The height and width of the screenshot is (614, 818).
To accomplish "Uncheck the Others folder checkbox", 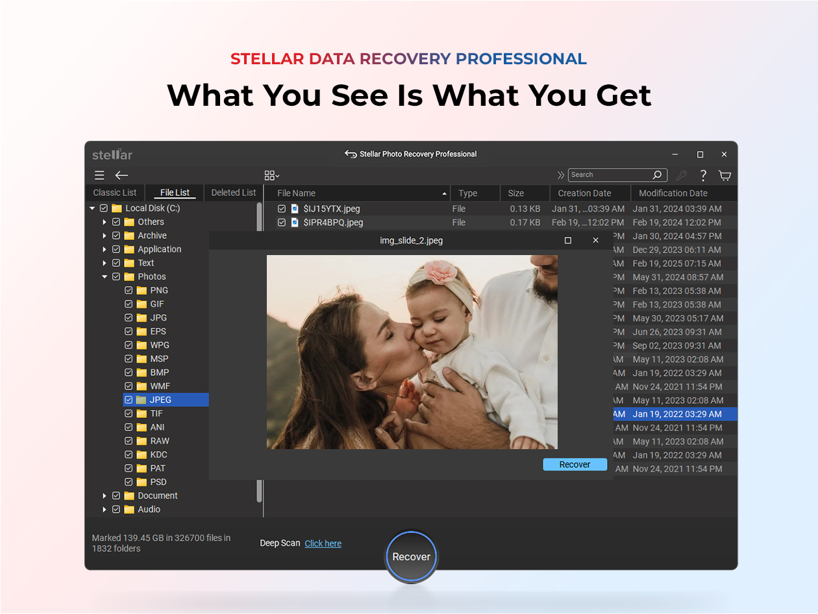I will pyautogui.click(x=116, y=222).
